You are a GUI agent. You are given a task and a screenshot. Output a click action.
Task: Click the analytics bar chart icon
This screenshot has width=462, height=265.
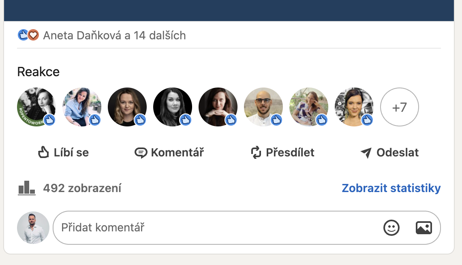tap(27, 187)
